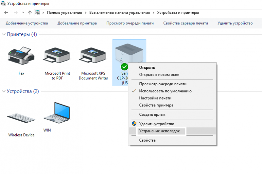The image size is (262, 174).
Task: Choose 'Устранение неполадок' from context menu
Action: pyautogui.click(x=161, y=131)
